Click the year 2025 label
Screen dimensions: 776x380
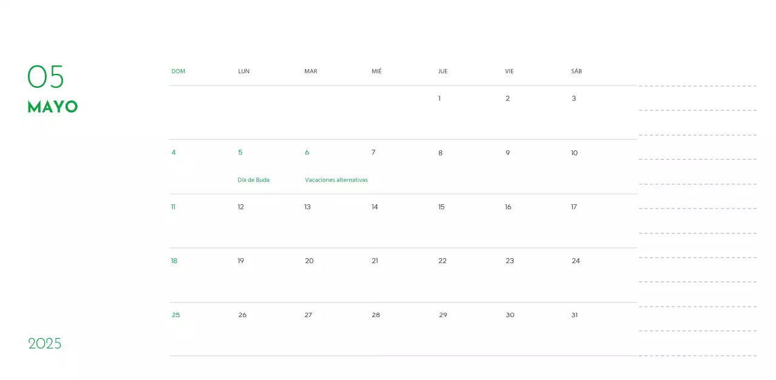coord(45,343)
